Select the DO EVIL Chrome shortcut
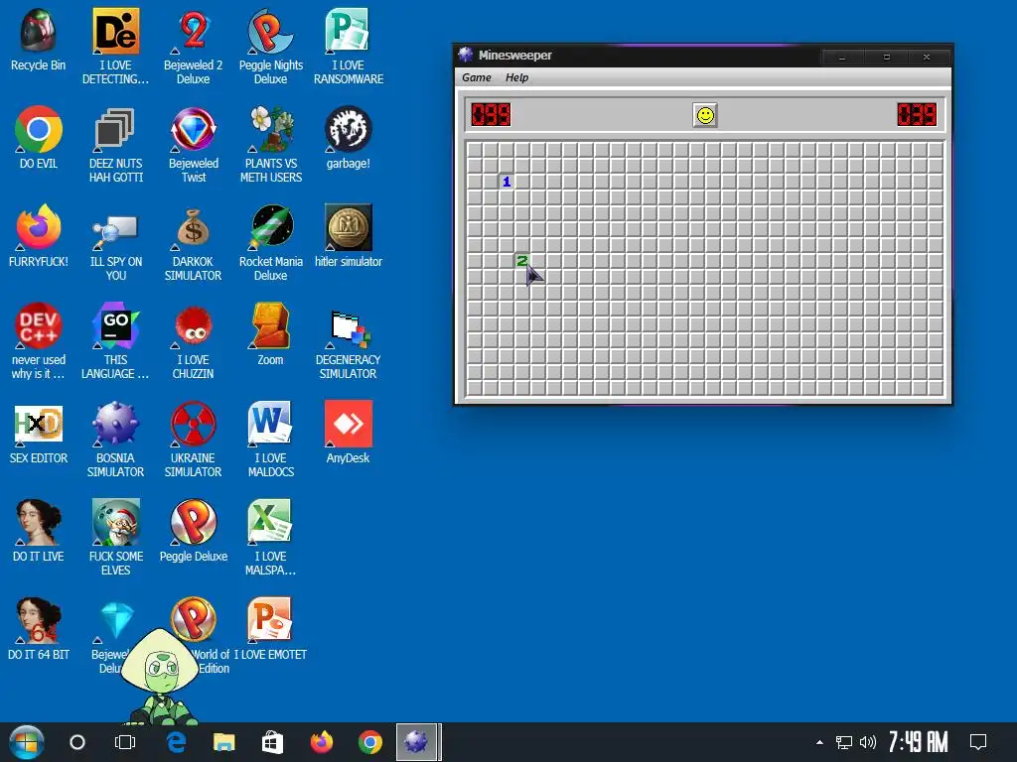This screenshot has height=762, width=1017. [x=39, y=138]
